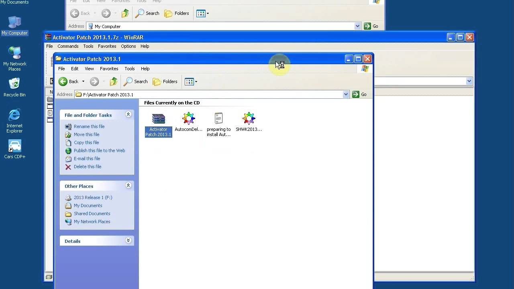This screenshot has width=514, height=289.
Task: Open the Tools menu in Activator Patch window
Action: pos(129,69)
